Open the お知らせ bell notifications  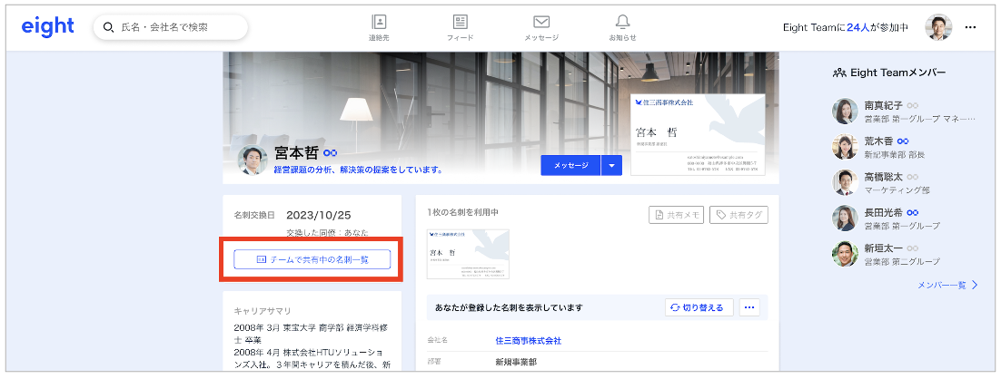point(622,26)
